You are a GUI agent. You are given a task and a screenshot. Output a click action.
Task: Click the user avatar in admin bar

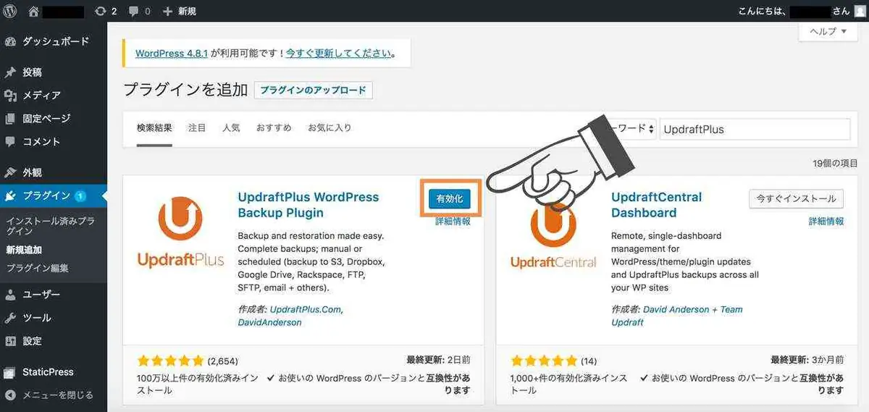point(860,11)
